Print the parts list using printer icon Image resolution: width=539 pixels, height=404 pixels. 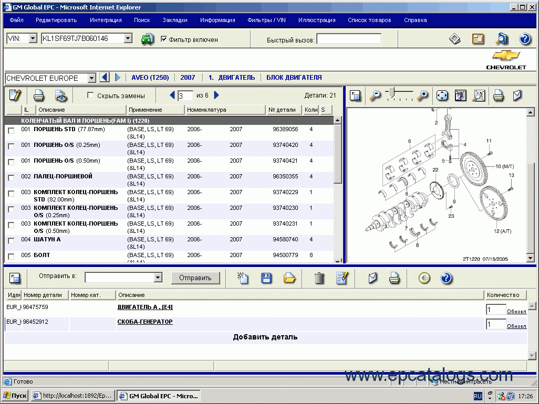point(38,95)
